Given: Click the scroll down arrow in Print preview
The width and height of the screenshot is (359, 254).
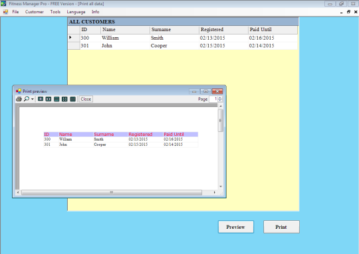Looking at the screenshot, I should point(221,186).
